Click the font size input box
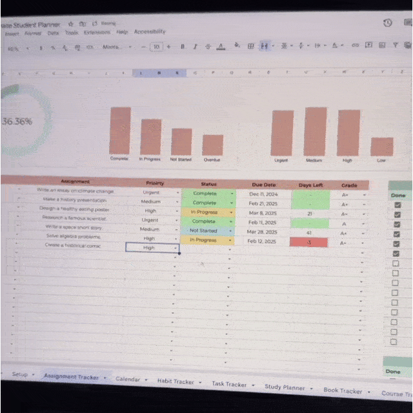Image resolution: width=413 pixels, height=413 pixels. 156,46
